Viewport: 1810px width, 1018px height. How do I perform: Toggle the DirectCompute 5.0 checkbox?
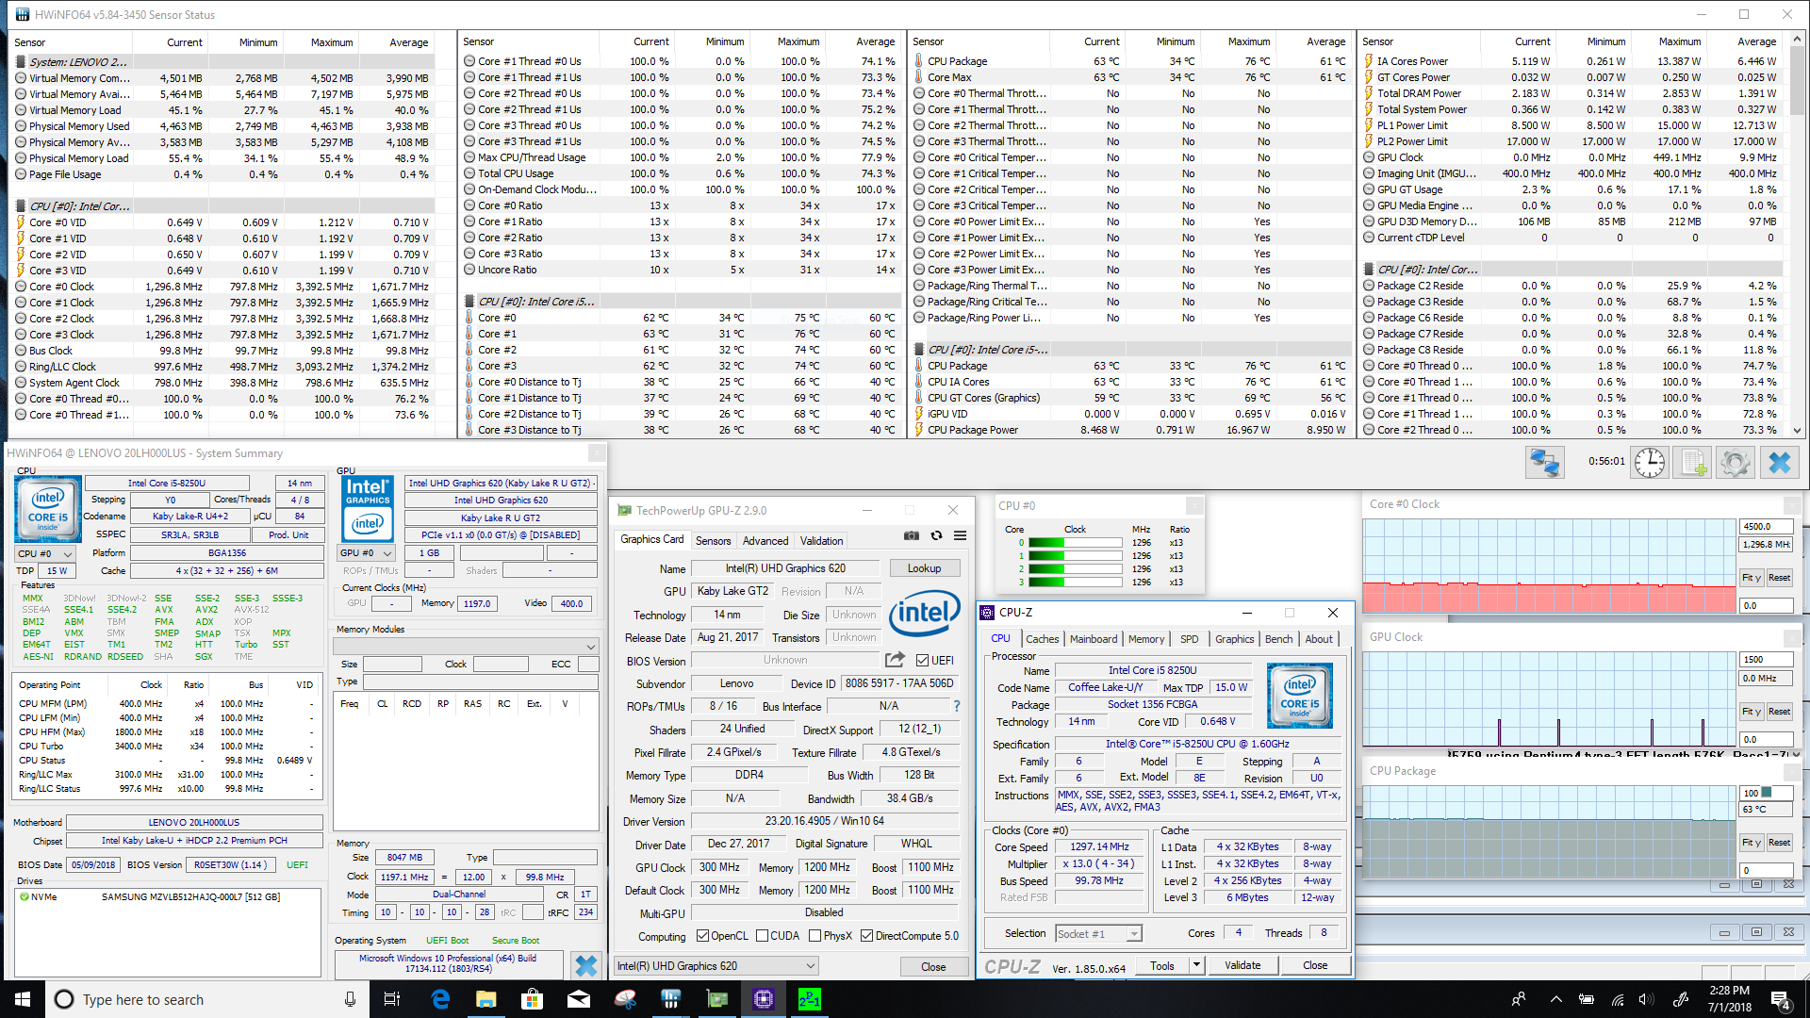pos(866,936)
